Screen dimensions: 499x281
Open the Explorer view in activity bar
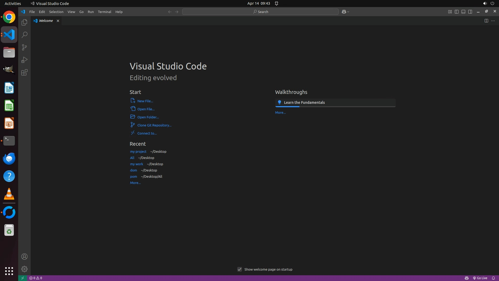(24, 22)
